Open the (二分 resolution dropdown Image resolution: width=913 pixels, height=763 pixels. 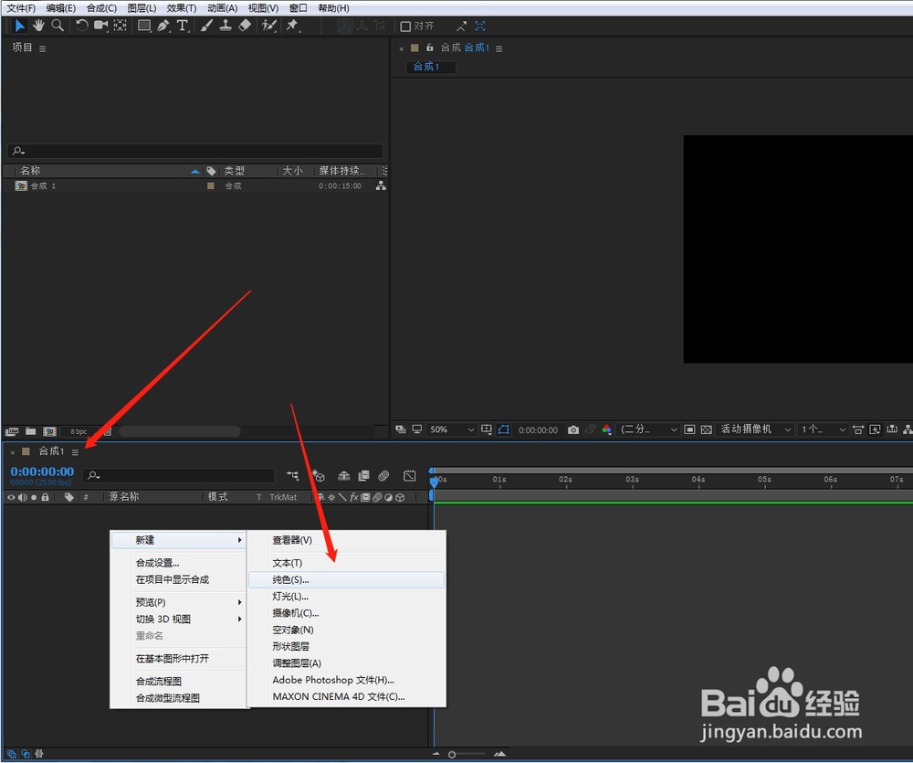click(648, 429)
